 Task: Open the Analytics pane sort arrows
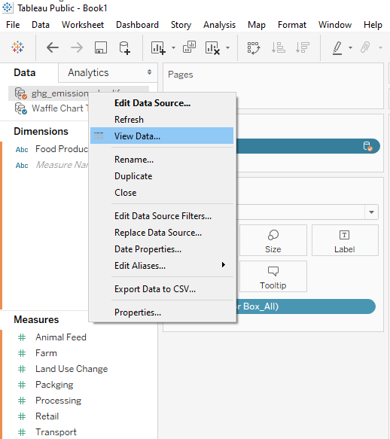pyautogui.click(x=150, y=72)
